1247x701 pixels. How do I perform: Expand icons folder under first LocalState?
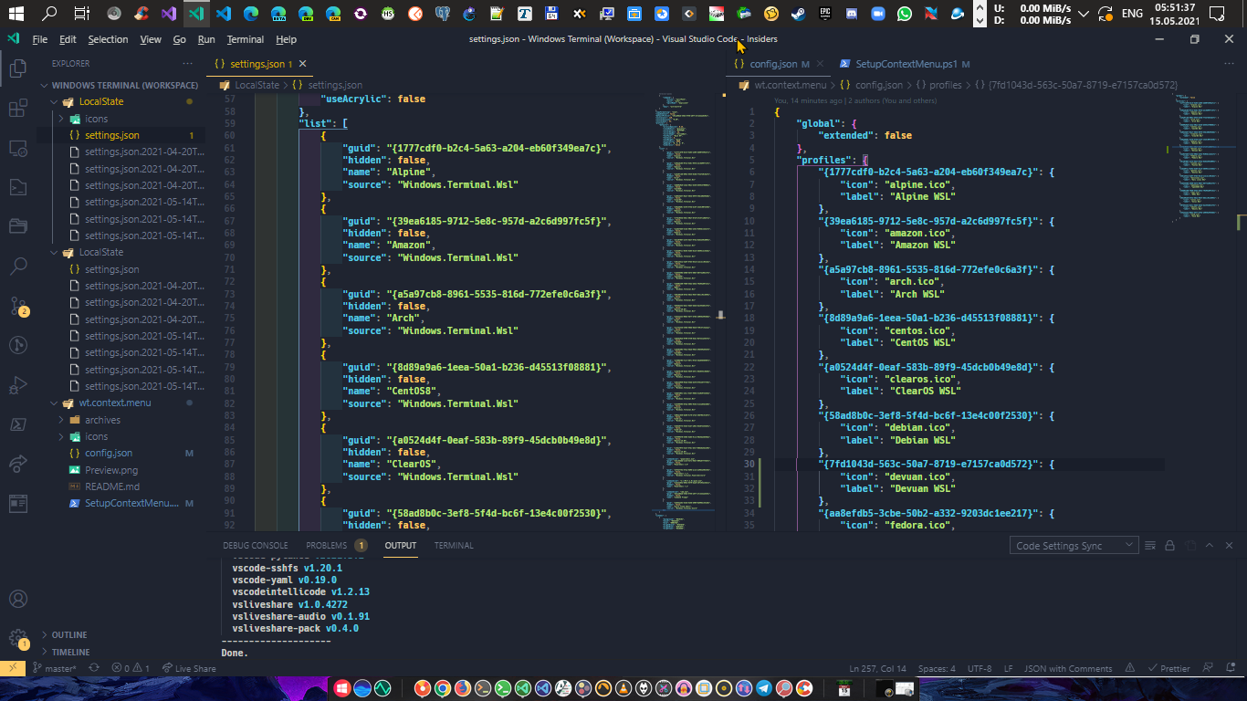click(62, 119)
